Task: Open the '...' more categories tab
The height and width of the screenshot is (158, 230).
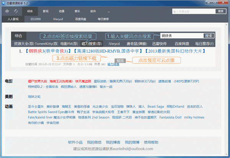Action: click(x=109, y=12)
